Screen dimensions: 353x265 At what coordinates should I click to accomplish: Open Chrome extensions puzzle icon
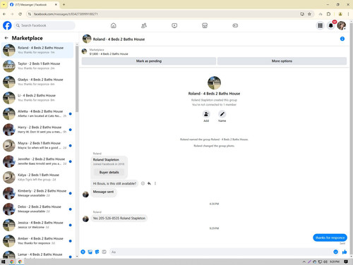329,14
